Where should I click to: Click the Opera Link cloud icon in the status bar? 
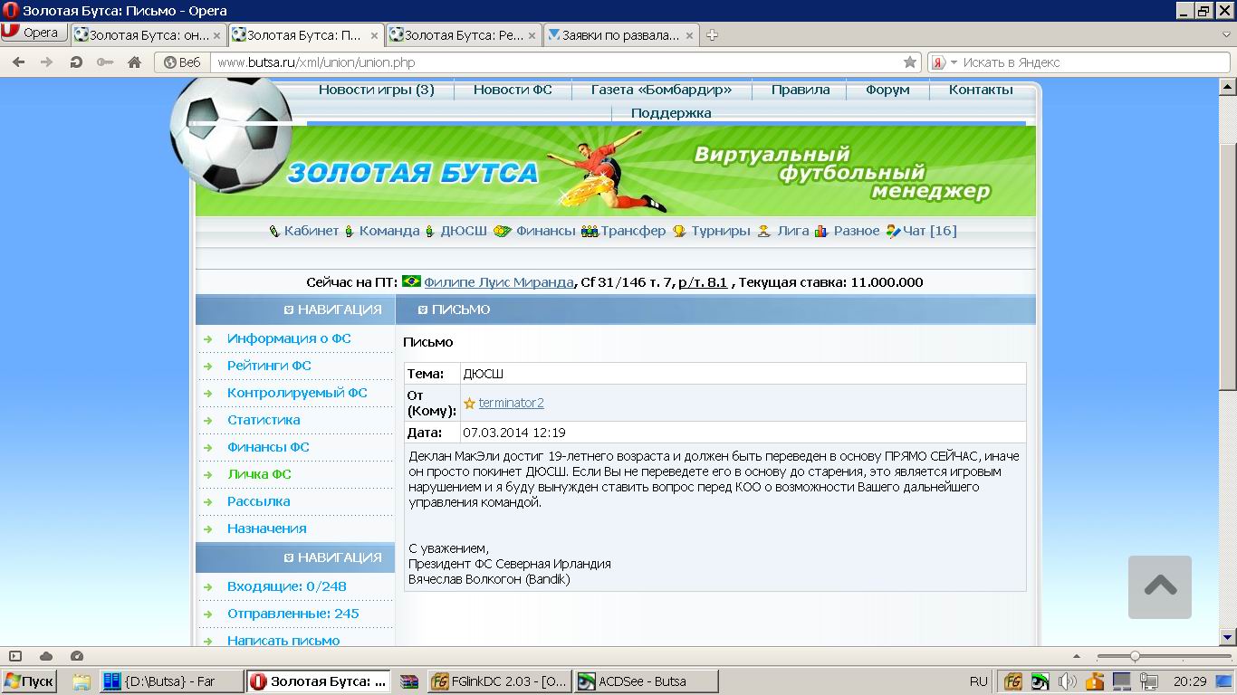point(46,656)
